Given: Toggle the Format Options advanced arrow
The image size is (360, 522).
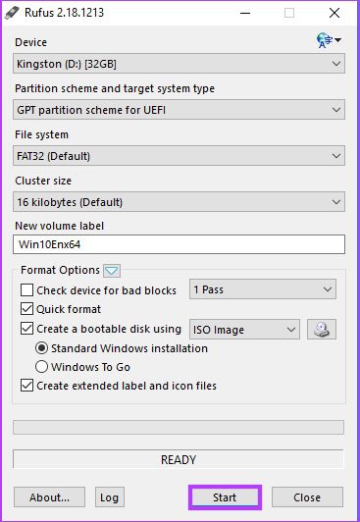Looking at the screenshot, I should [x=112, y=271].
